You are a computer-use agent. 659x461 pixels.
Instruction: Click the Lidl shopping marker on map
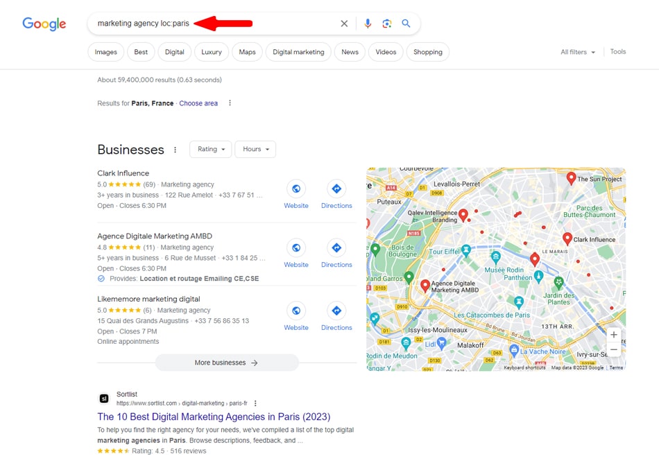point(441,344)
